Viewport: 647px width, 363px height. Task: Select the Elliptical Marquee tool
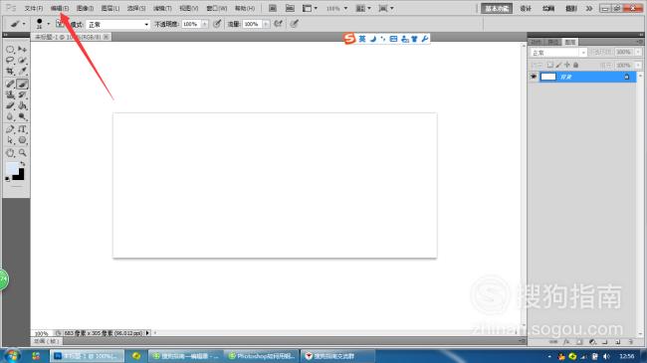click(x=10, y=50)
